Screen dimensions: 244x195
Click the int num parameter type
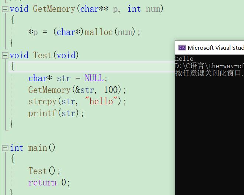pos(134,9)
